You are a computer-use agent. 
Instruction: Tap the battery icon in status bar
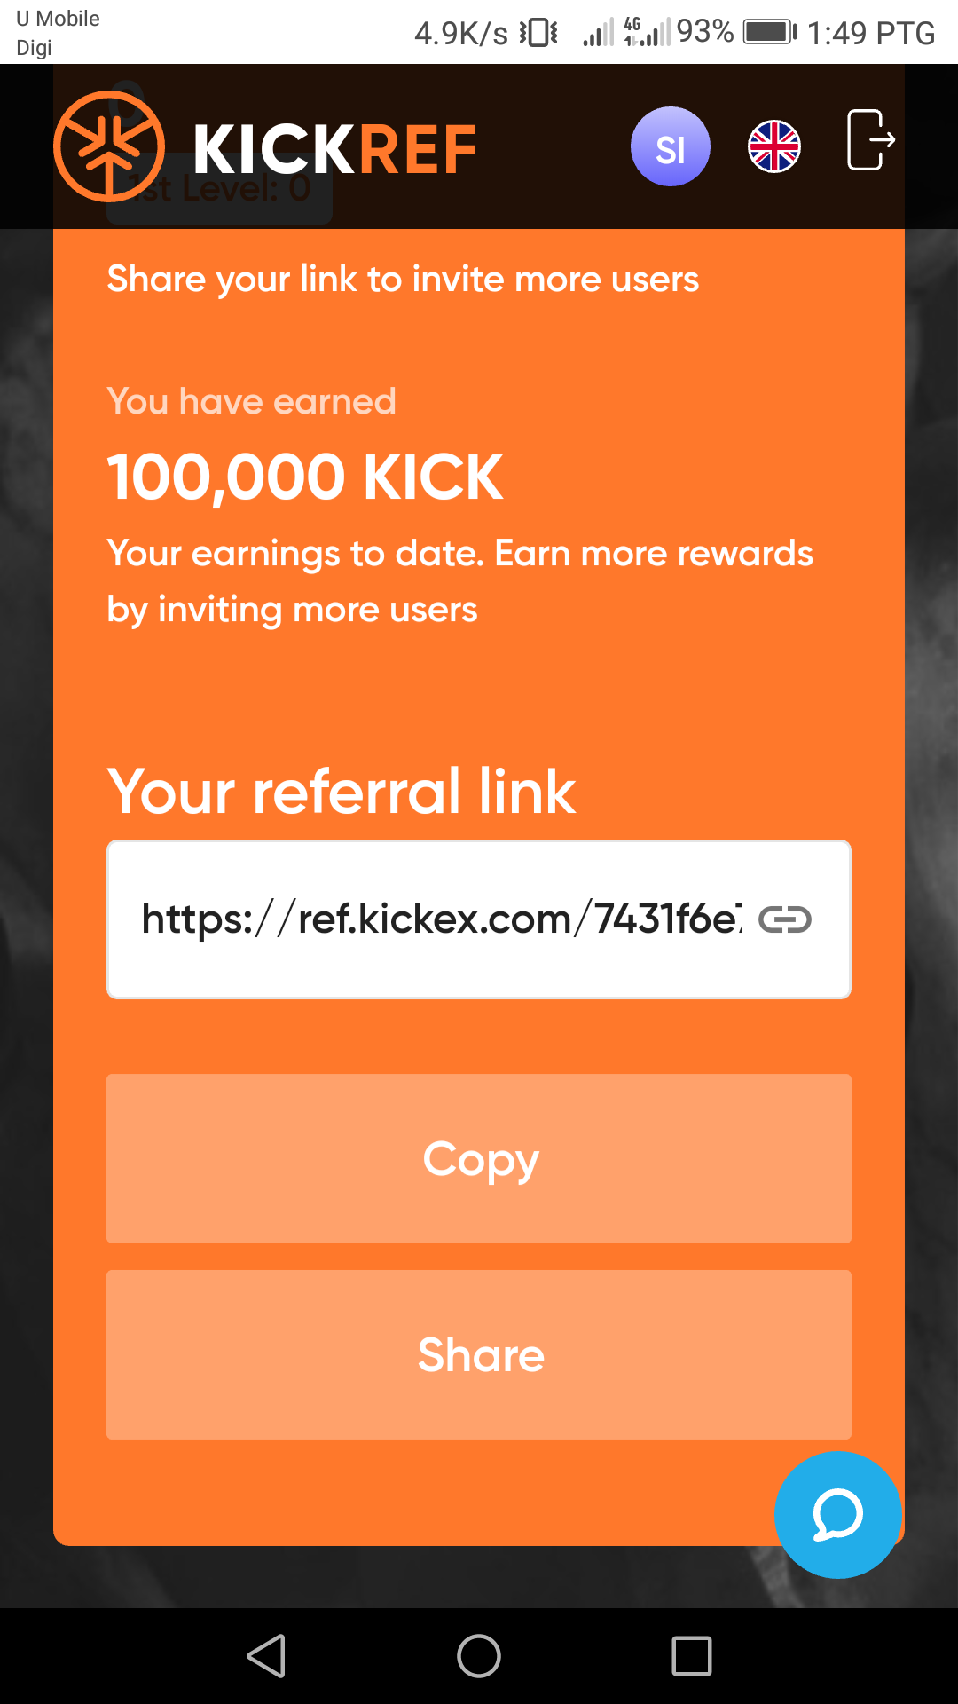(770, 33)
